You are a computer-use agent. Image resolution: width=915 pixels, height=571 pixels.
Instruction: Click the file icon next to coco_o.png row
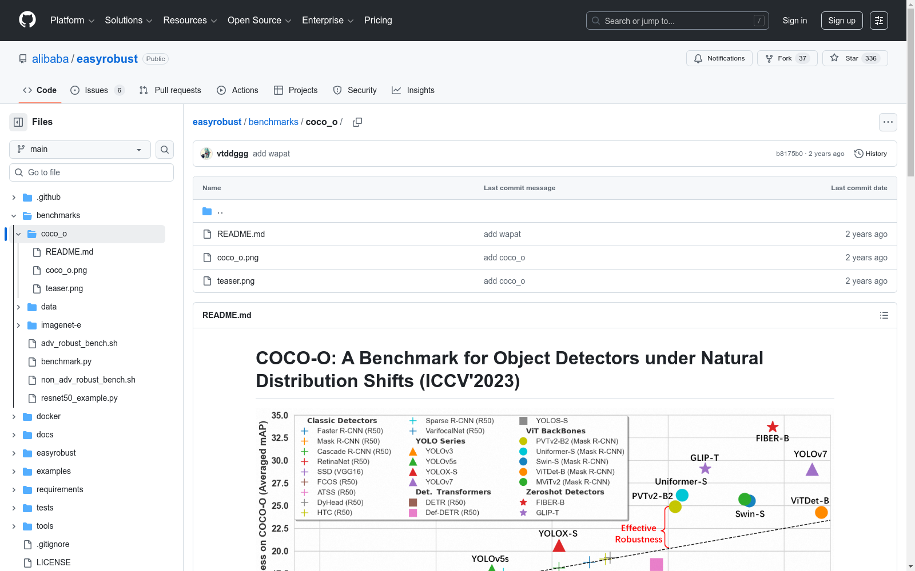pos(207,258)
